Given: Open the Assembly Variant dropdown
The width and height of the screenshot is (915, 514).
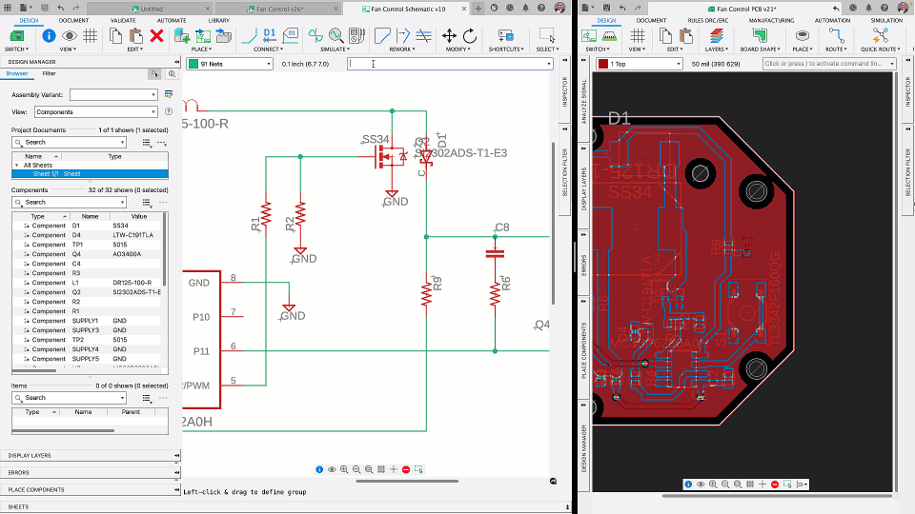Looking at the screenshot, I should pos(112,95).
